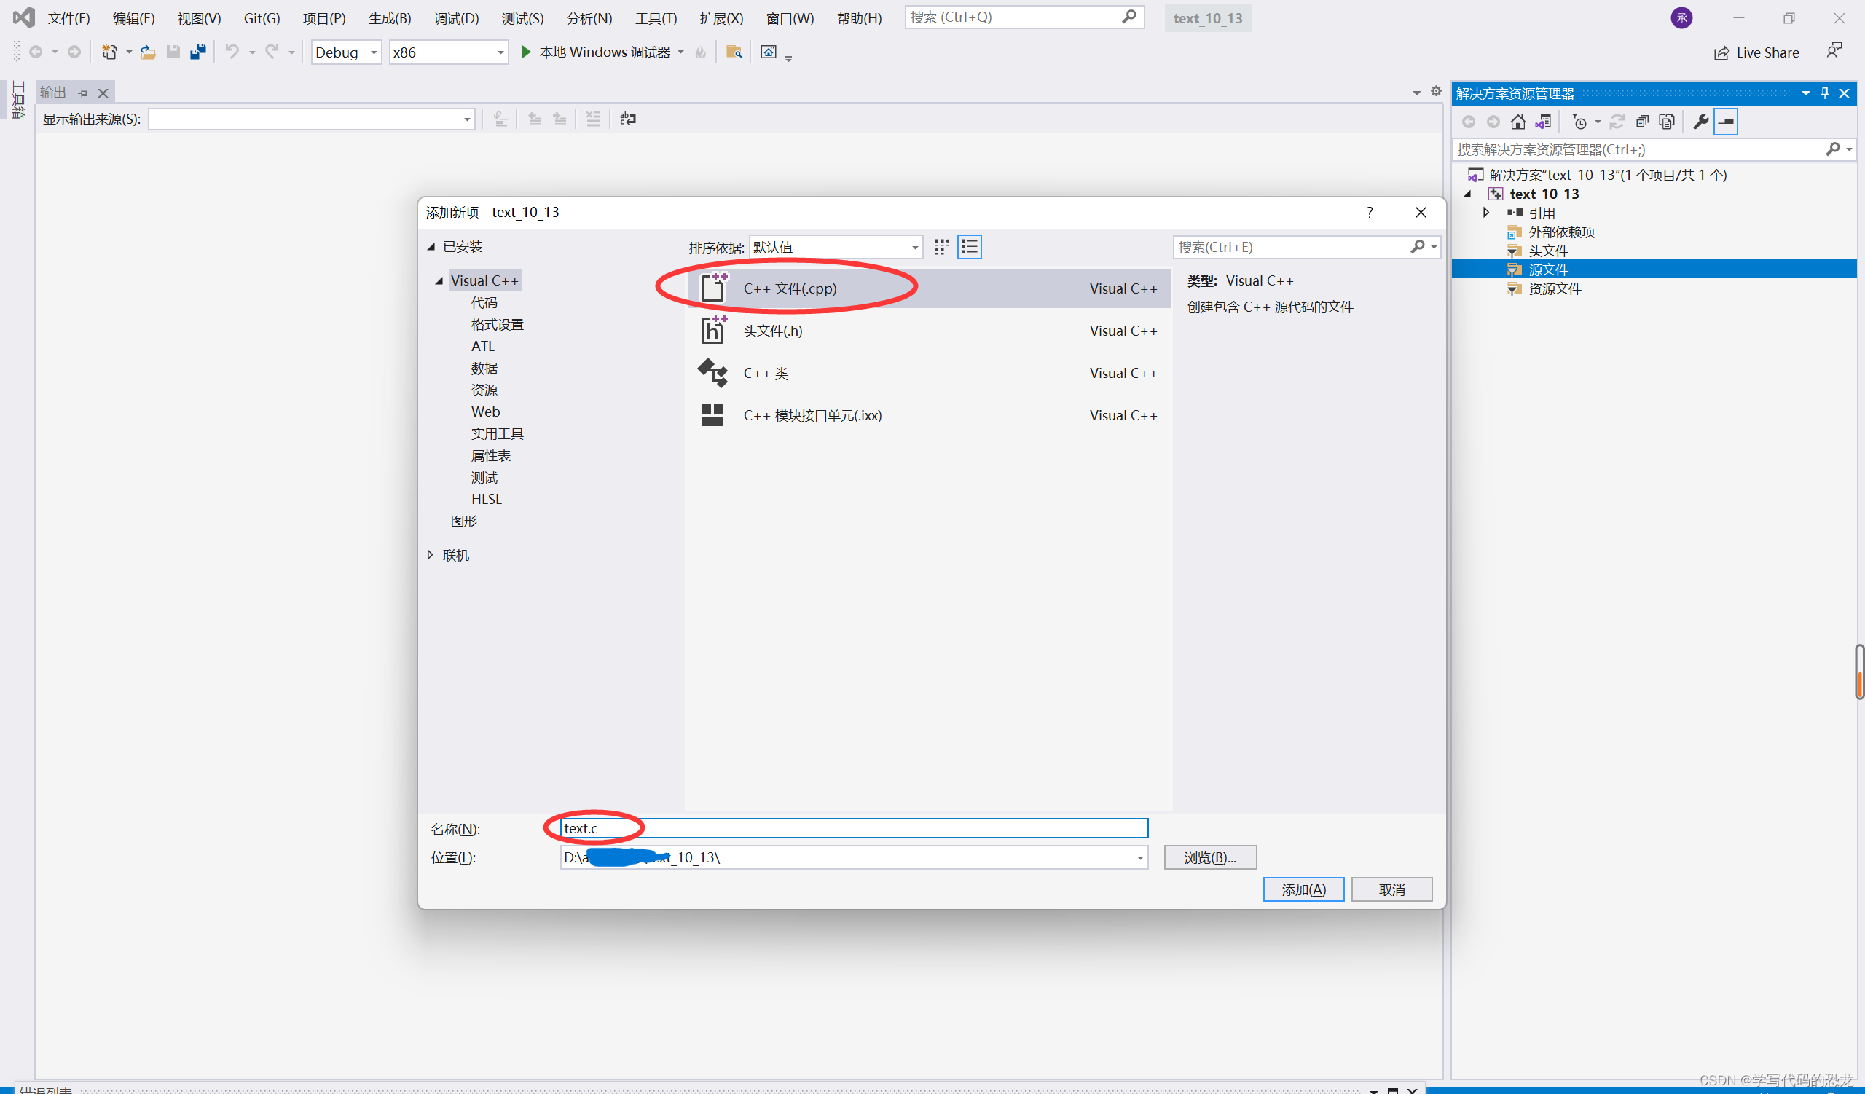Image resolution: width=1865 pixels, height=1094 pixels.
Task: Click the Solution Explorer home icon
Action: (1518, 122)
